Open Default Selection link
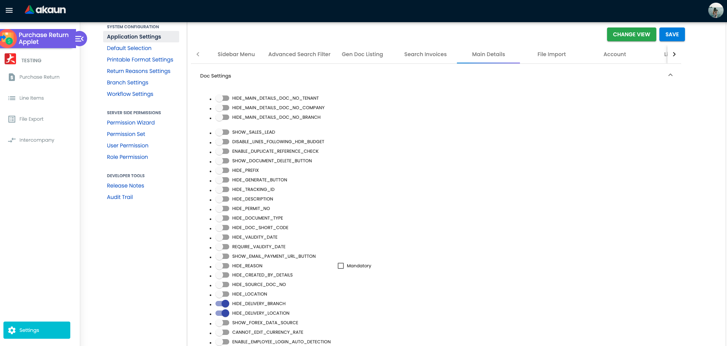The image size is (727, 346). click(x=129, y=48)
